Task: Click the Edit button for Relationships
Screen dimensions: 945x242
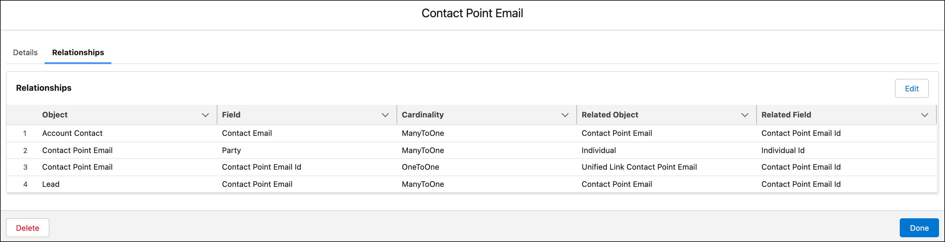Action: [912, 88]
